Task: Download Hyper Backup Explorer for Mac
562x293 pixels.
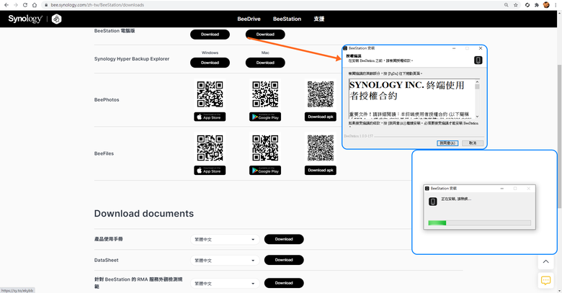Action: (x=265, y=63)
